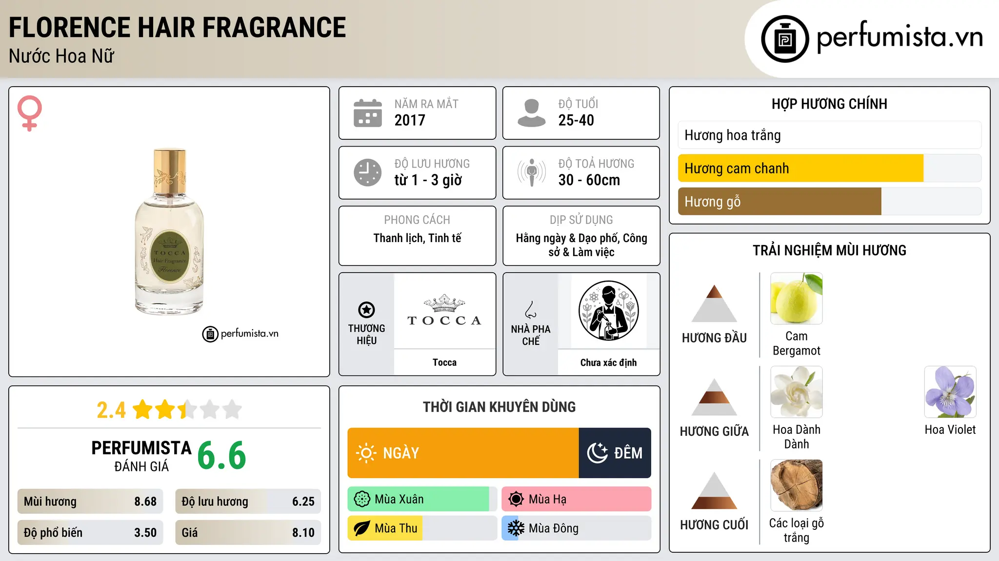Open the Hoa Dành Dành note image
This screenshot has height=561, width=999.
click(797, 392)
